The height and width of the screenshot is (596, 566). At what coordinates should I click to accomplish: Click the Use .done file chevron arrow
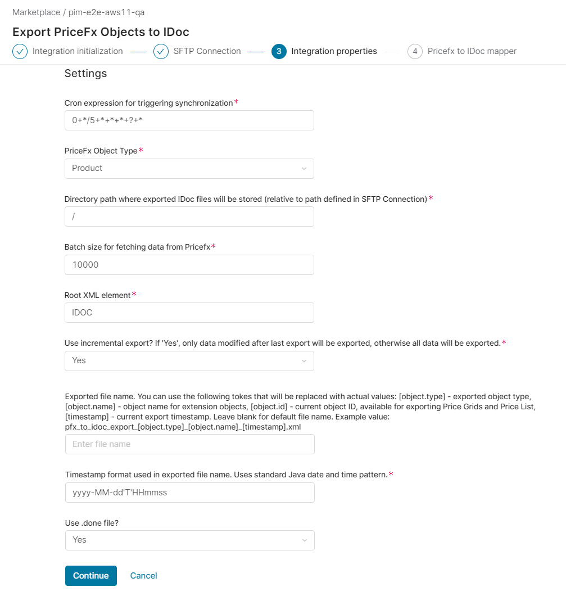(x=304, y=540)
